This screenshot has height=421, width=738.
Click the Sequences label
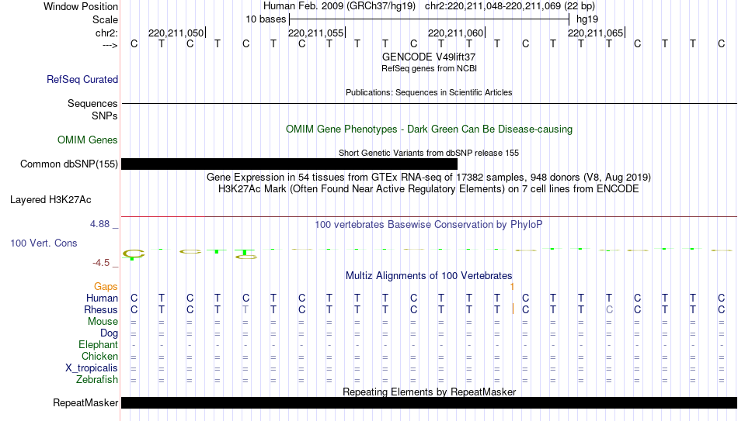coord(92,103)
